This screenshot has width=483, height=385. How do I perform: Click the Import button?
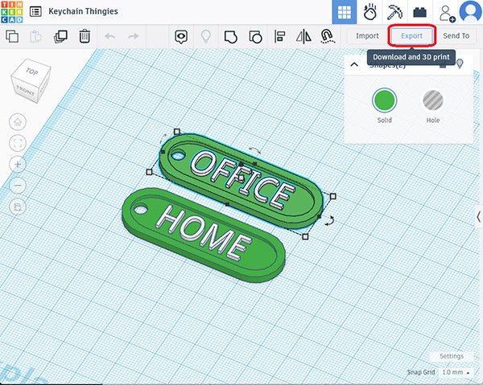(367, 36)
